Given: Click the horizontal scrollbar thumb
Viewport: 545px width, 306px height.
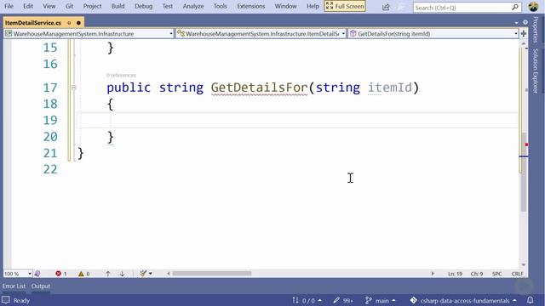Looking at the screenshot, I should tap(212, 274).
